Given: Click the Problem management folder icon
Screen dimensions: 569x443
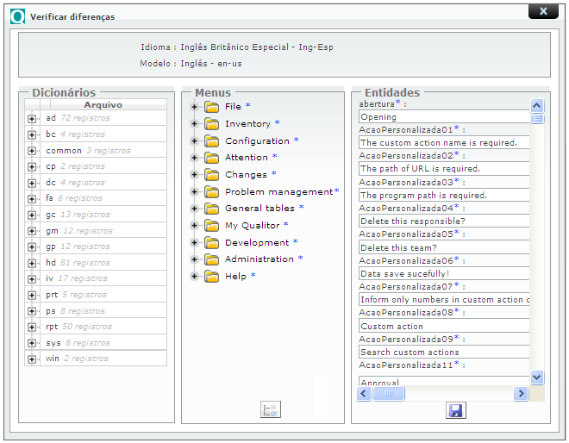Looking at the screenshot, I should [x=212, y=192].
